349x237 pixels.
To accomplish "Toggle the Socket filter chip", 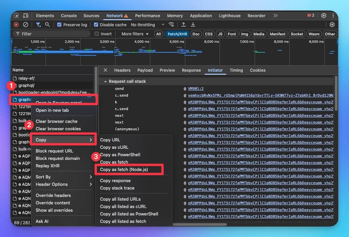I will (x=297, y=34).
